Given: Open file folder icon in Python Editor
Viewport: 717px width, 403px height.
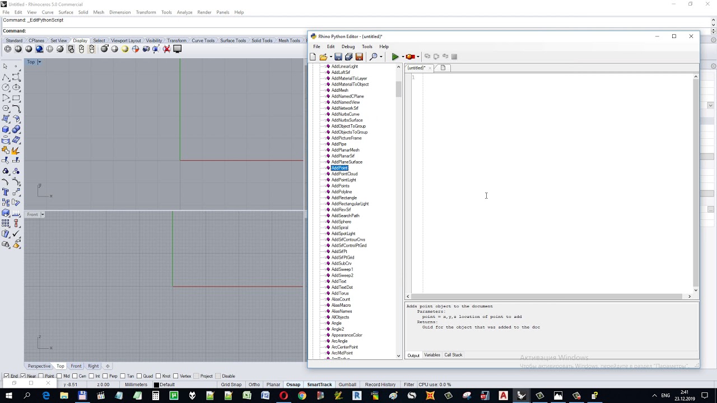Looking at the screenshot, I should pyautogui.click(x=323, y=57).
